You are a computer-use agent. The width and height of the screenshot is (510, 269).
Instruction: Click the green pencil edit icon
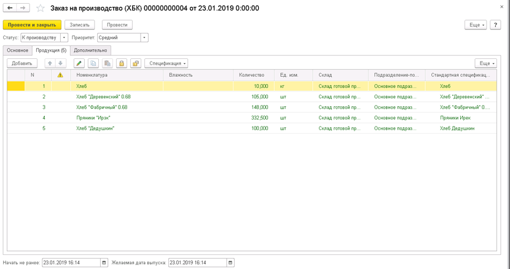coord(79,63)
